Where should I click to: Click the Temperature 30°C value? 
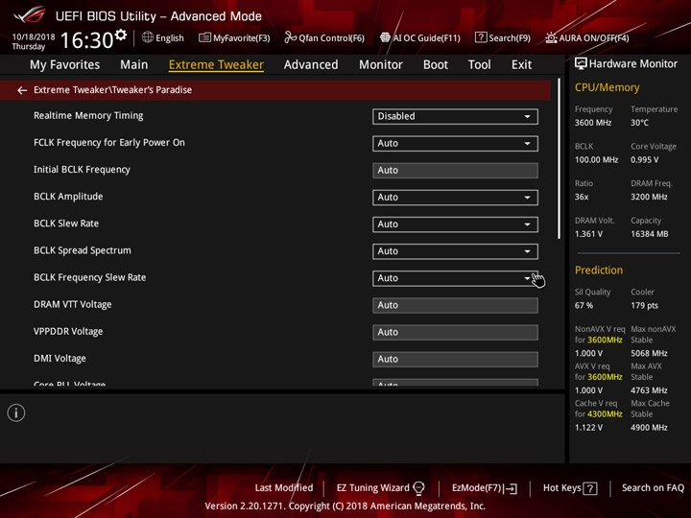(639, 123)
